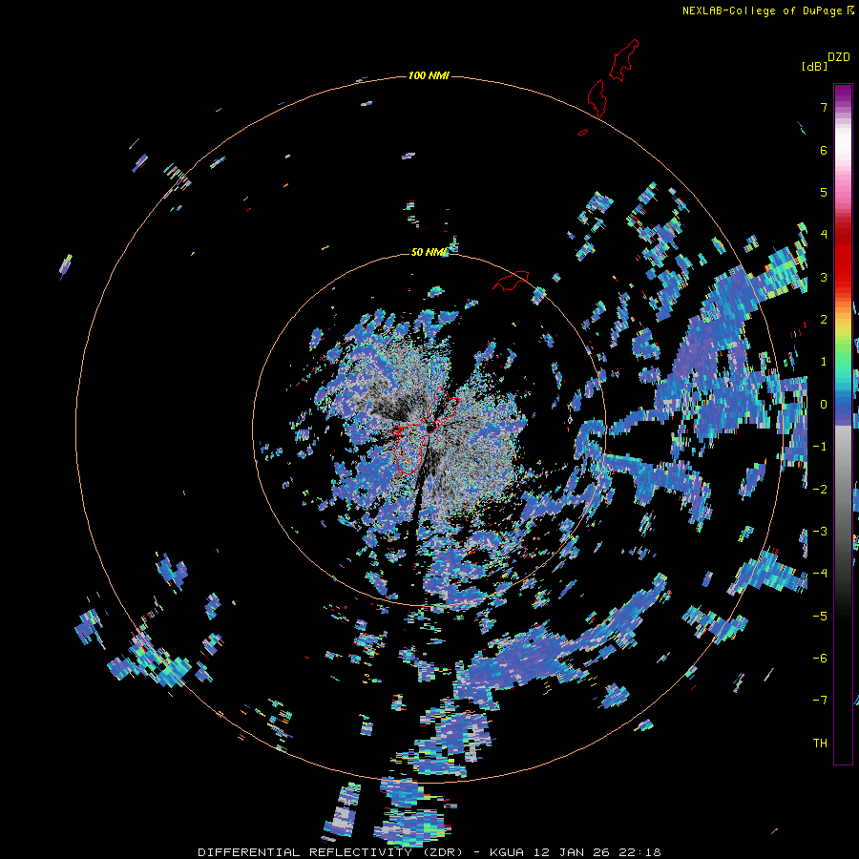Click the red island outline near the radar center

coord(425,430)
